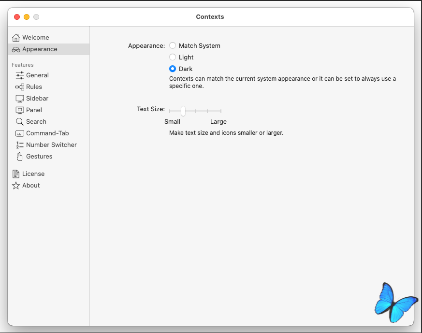Click the middle tick of Text Size slider
This screenshot has width=422, height=333.
point(195,111)
